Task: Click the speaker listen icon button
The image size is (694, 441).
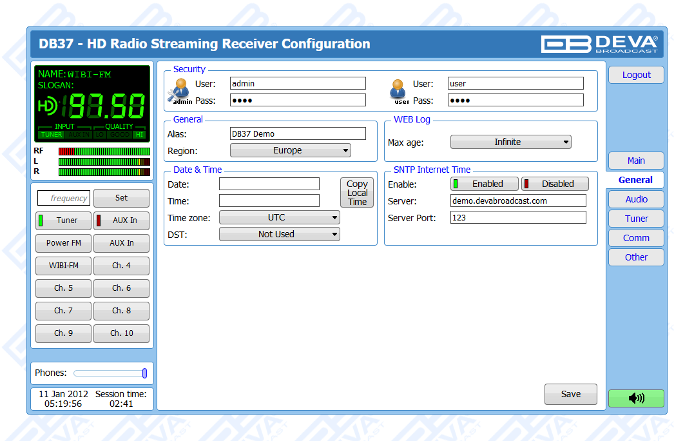Action: [x=635, y=398]
